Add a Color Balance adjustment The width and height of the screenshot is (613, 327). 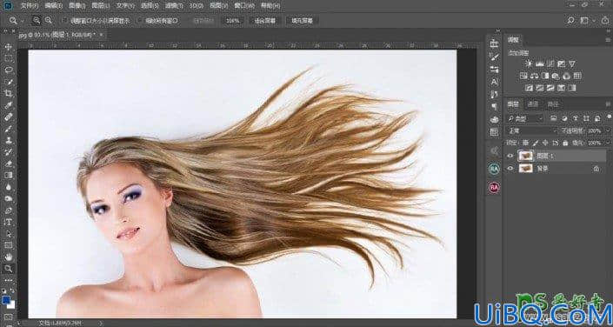(535, 76)
